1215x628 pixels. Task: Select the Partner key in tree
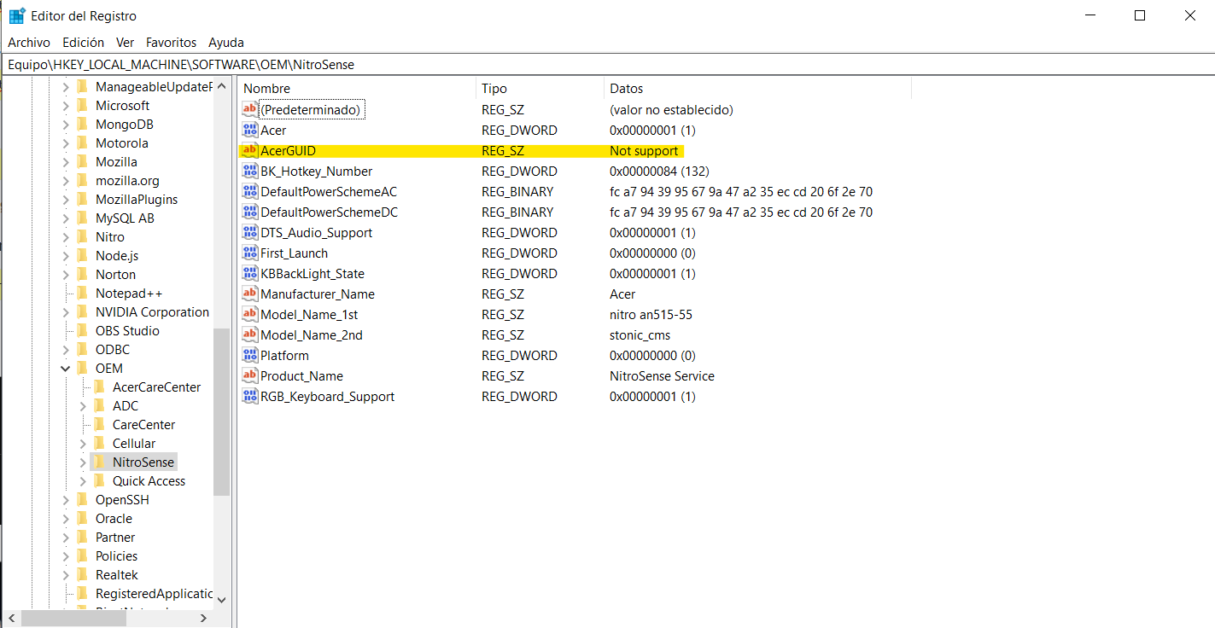pos(115,537)
